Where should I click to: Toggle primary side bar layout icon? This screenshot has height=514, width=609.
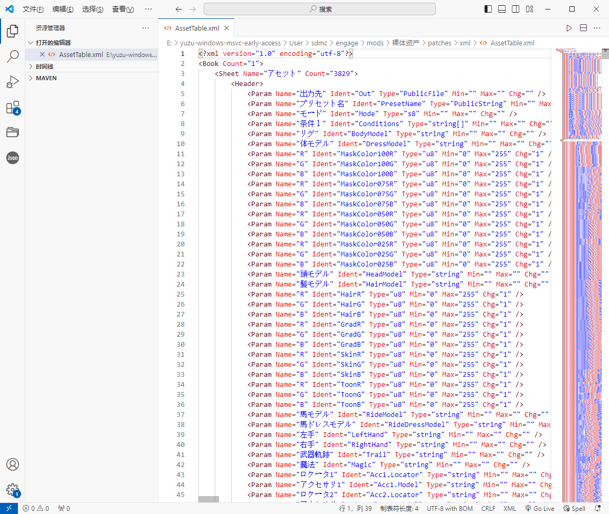tap(488, 9)
